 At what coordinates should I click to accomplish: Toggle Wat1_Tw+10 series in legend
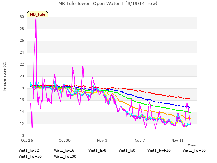[x=156, y=151]
